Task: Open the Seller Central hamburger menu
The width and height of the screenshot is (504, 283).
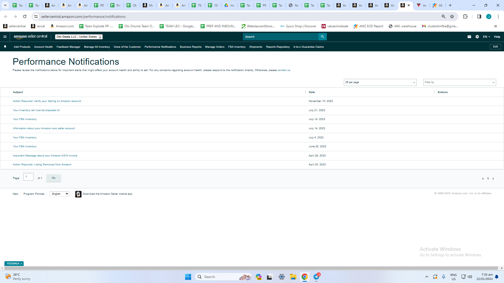Action: [x=5, y=37]
